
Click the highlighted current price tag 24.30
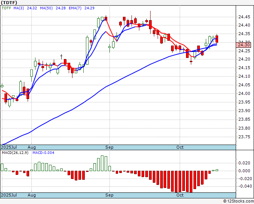[x=244, y=45]
